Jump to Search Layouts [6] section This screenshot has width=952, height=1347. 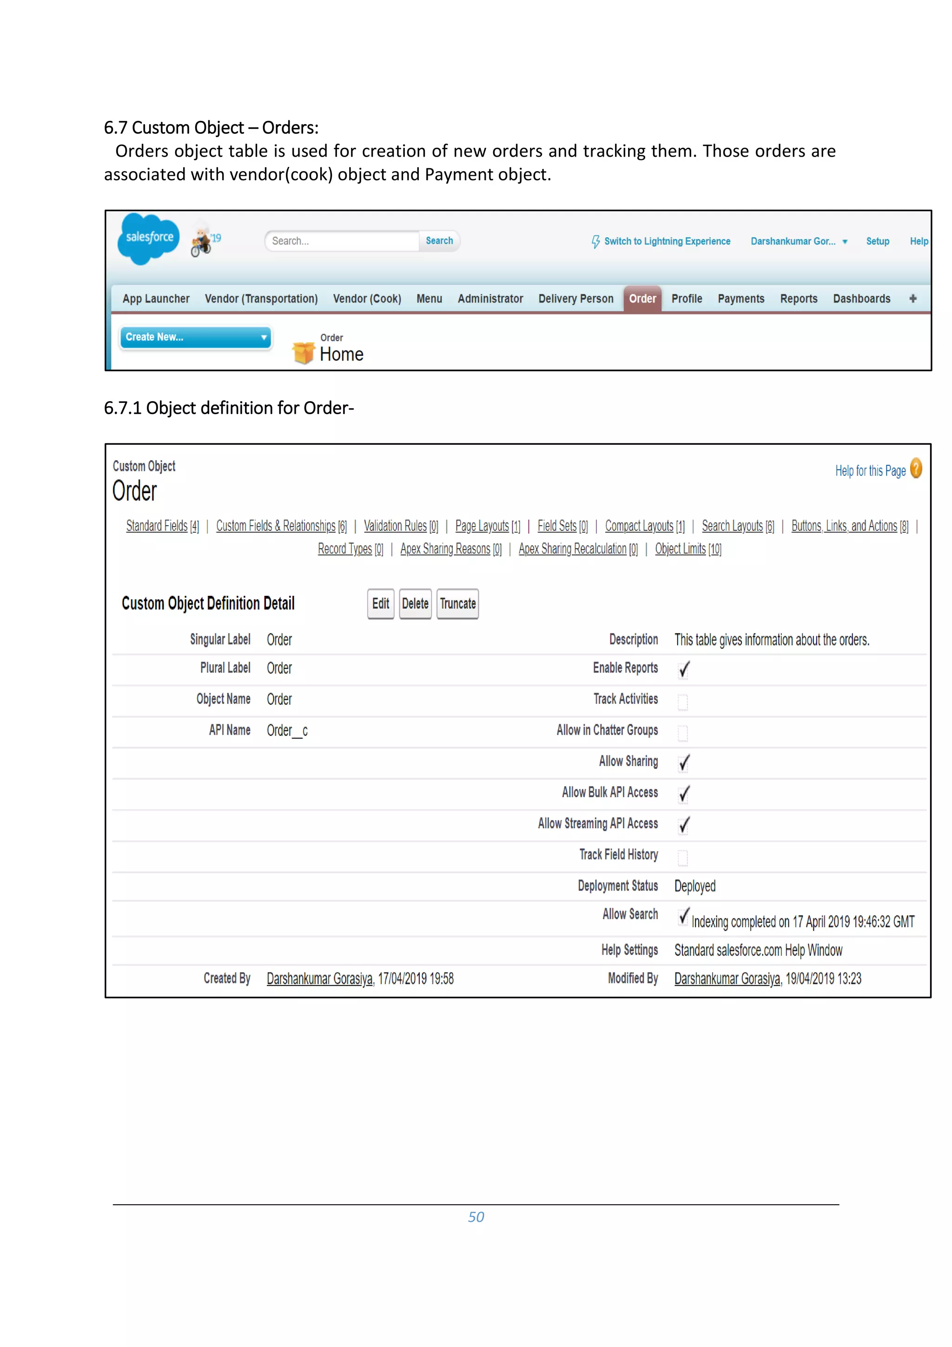738,526
